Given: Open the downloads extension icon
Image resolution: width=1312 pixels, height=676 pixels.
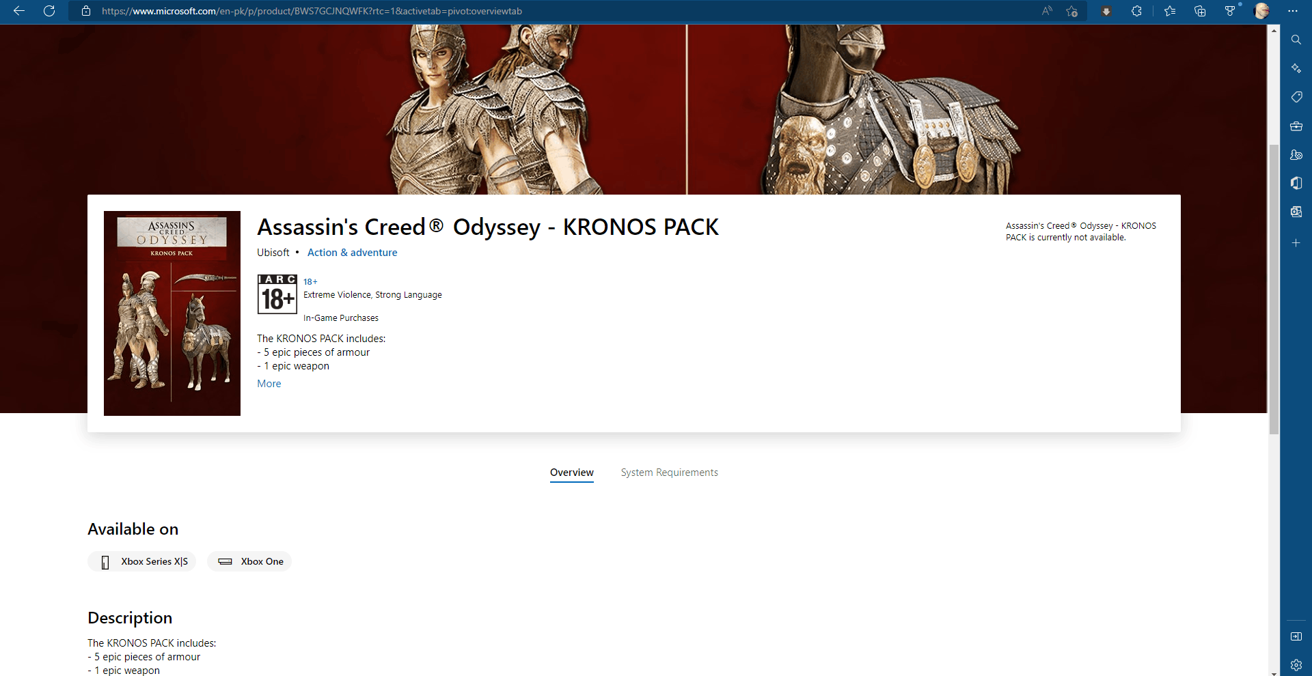Looking at the screenshot, I should (x=1106, y=11).
